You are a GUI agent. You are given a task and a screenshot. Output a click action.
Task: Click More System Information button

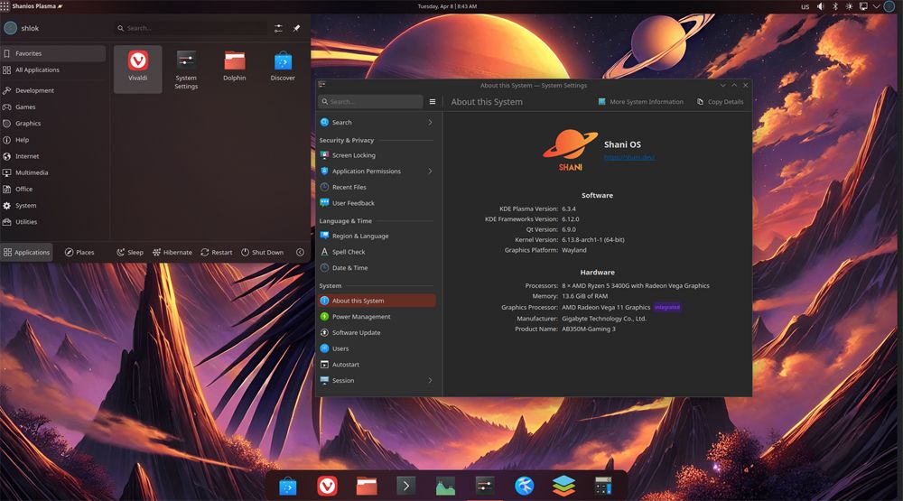[x=640, y=102]
